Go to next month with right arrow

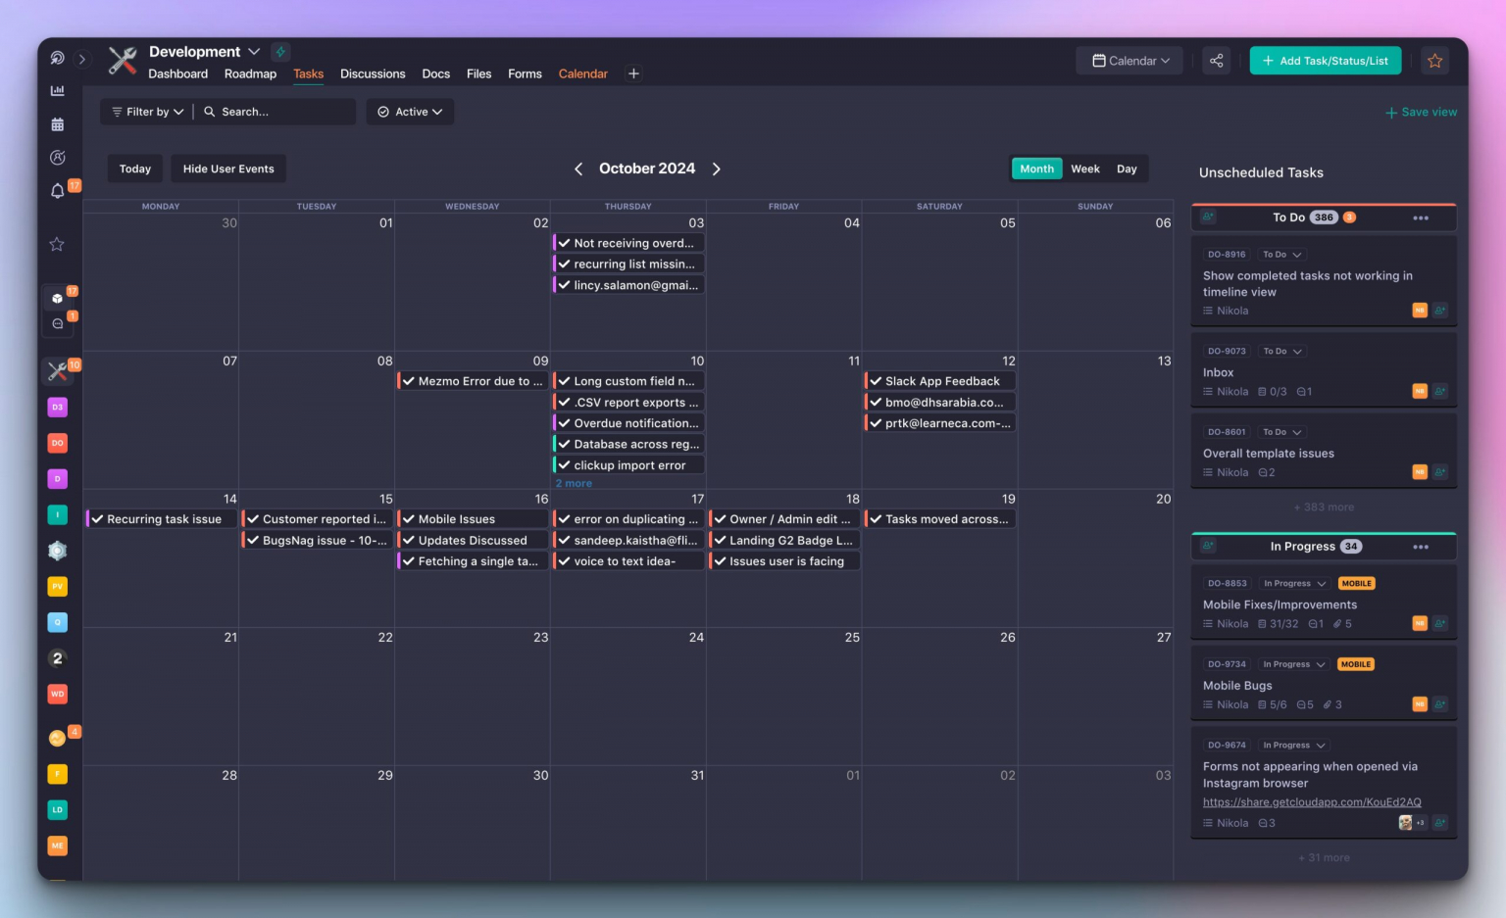(x=717, y=169)
